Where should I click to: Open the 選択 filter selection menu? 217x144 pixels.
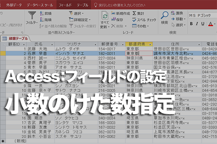pyautogui.click(x=76, y=13)
